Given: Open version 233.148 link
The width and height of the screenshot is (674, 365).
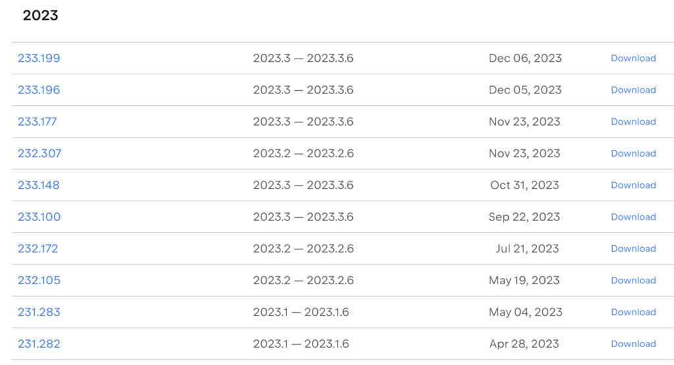Looking at the screenshot, I should coord(39,185).
